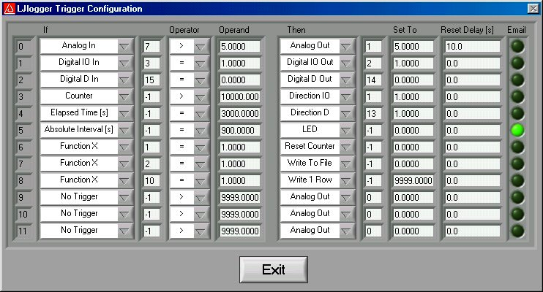The height and width of the screenshot is (292, 543).
Task: Toggle the Email LED for row 3
Action: (518, 97)
